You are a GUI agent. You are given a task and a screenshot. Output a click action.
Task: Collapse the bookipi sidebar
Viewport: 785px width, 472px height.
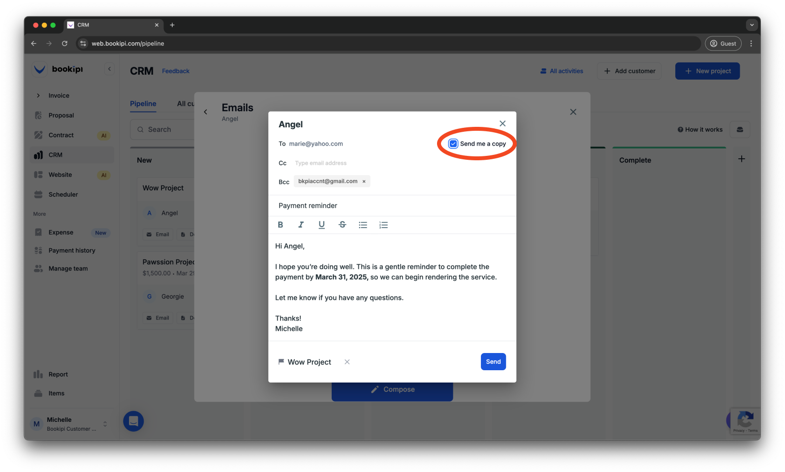[x=109, y=69]
